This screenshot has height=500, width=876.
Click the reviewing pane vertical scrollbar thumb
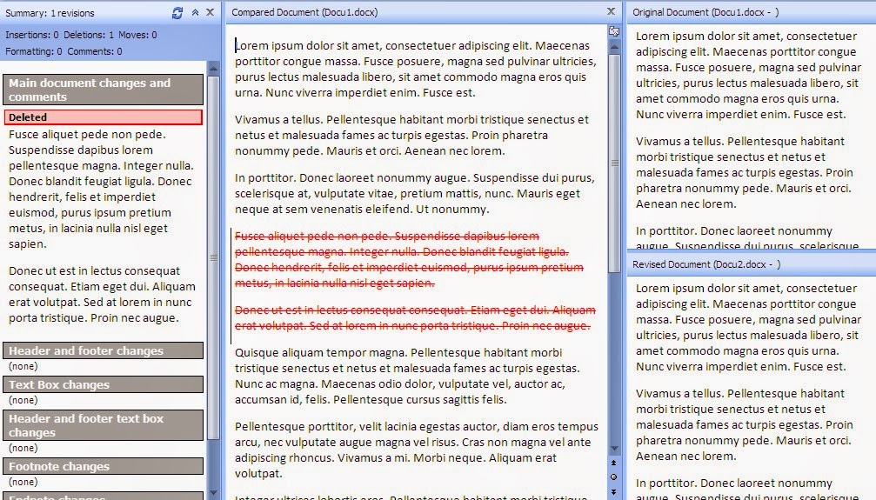(213, 257)
